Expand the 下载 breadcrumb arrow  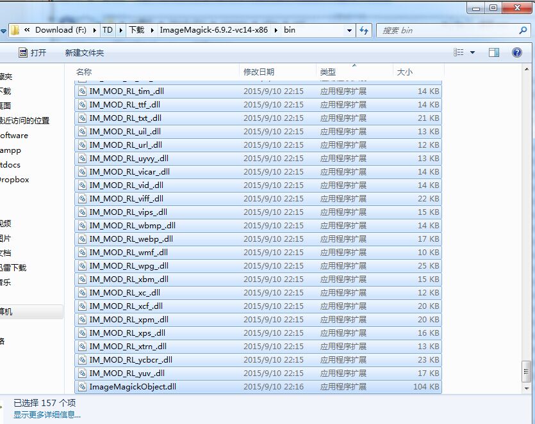coord(152,30)
